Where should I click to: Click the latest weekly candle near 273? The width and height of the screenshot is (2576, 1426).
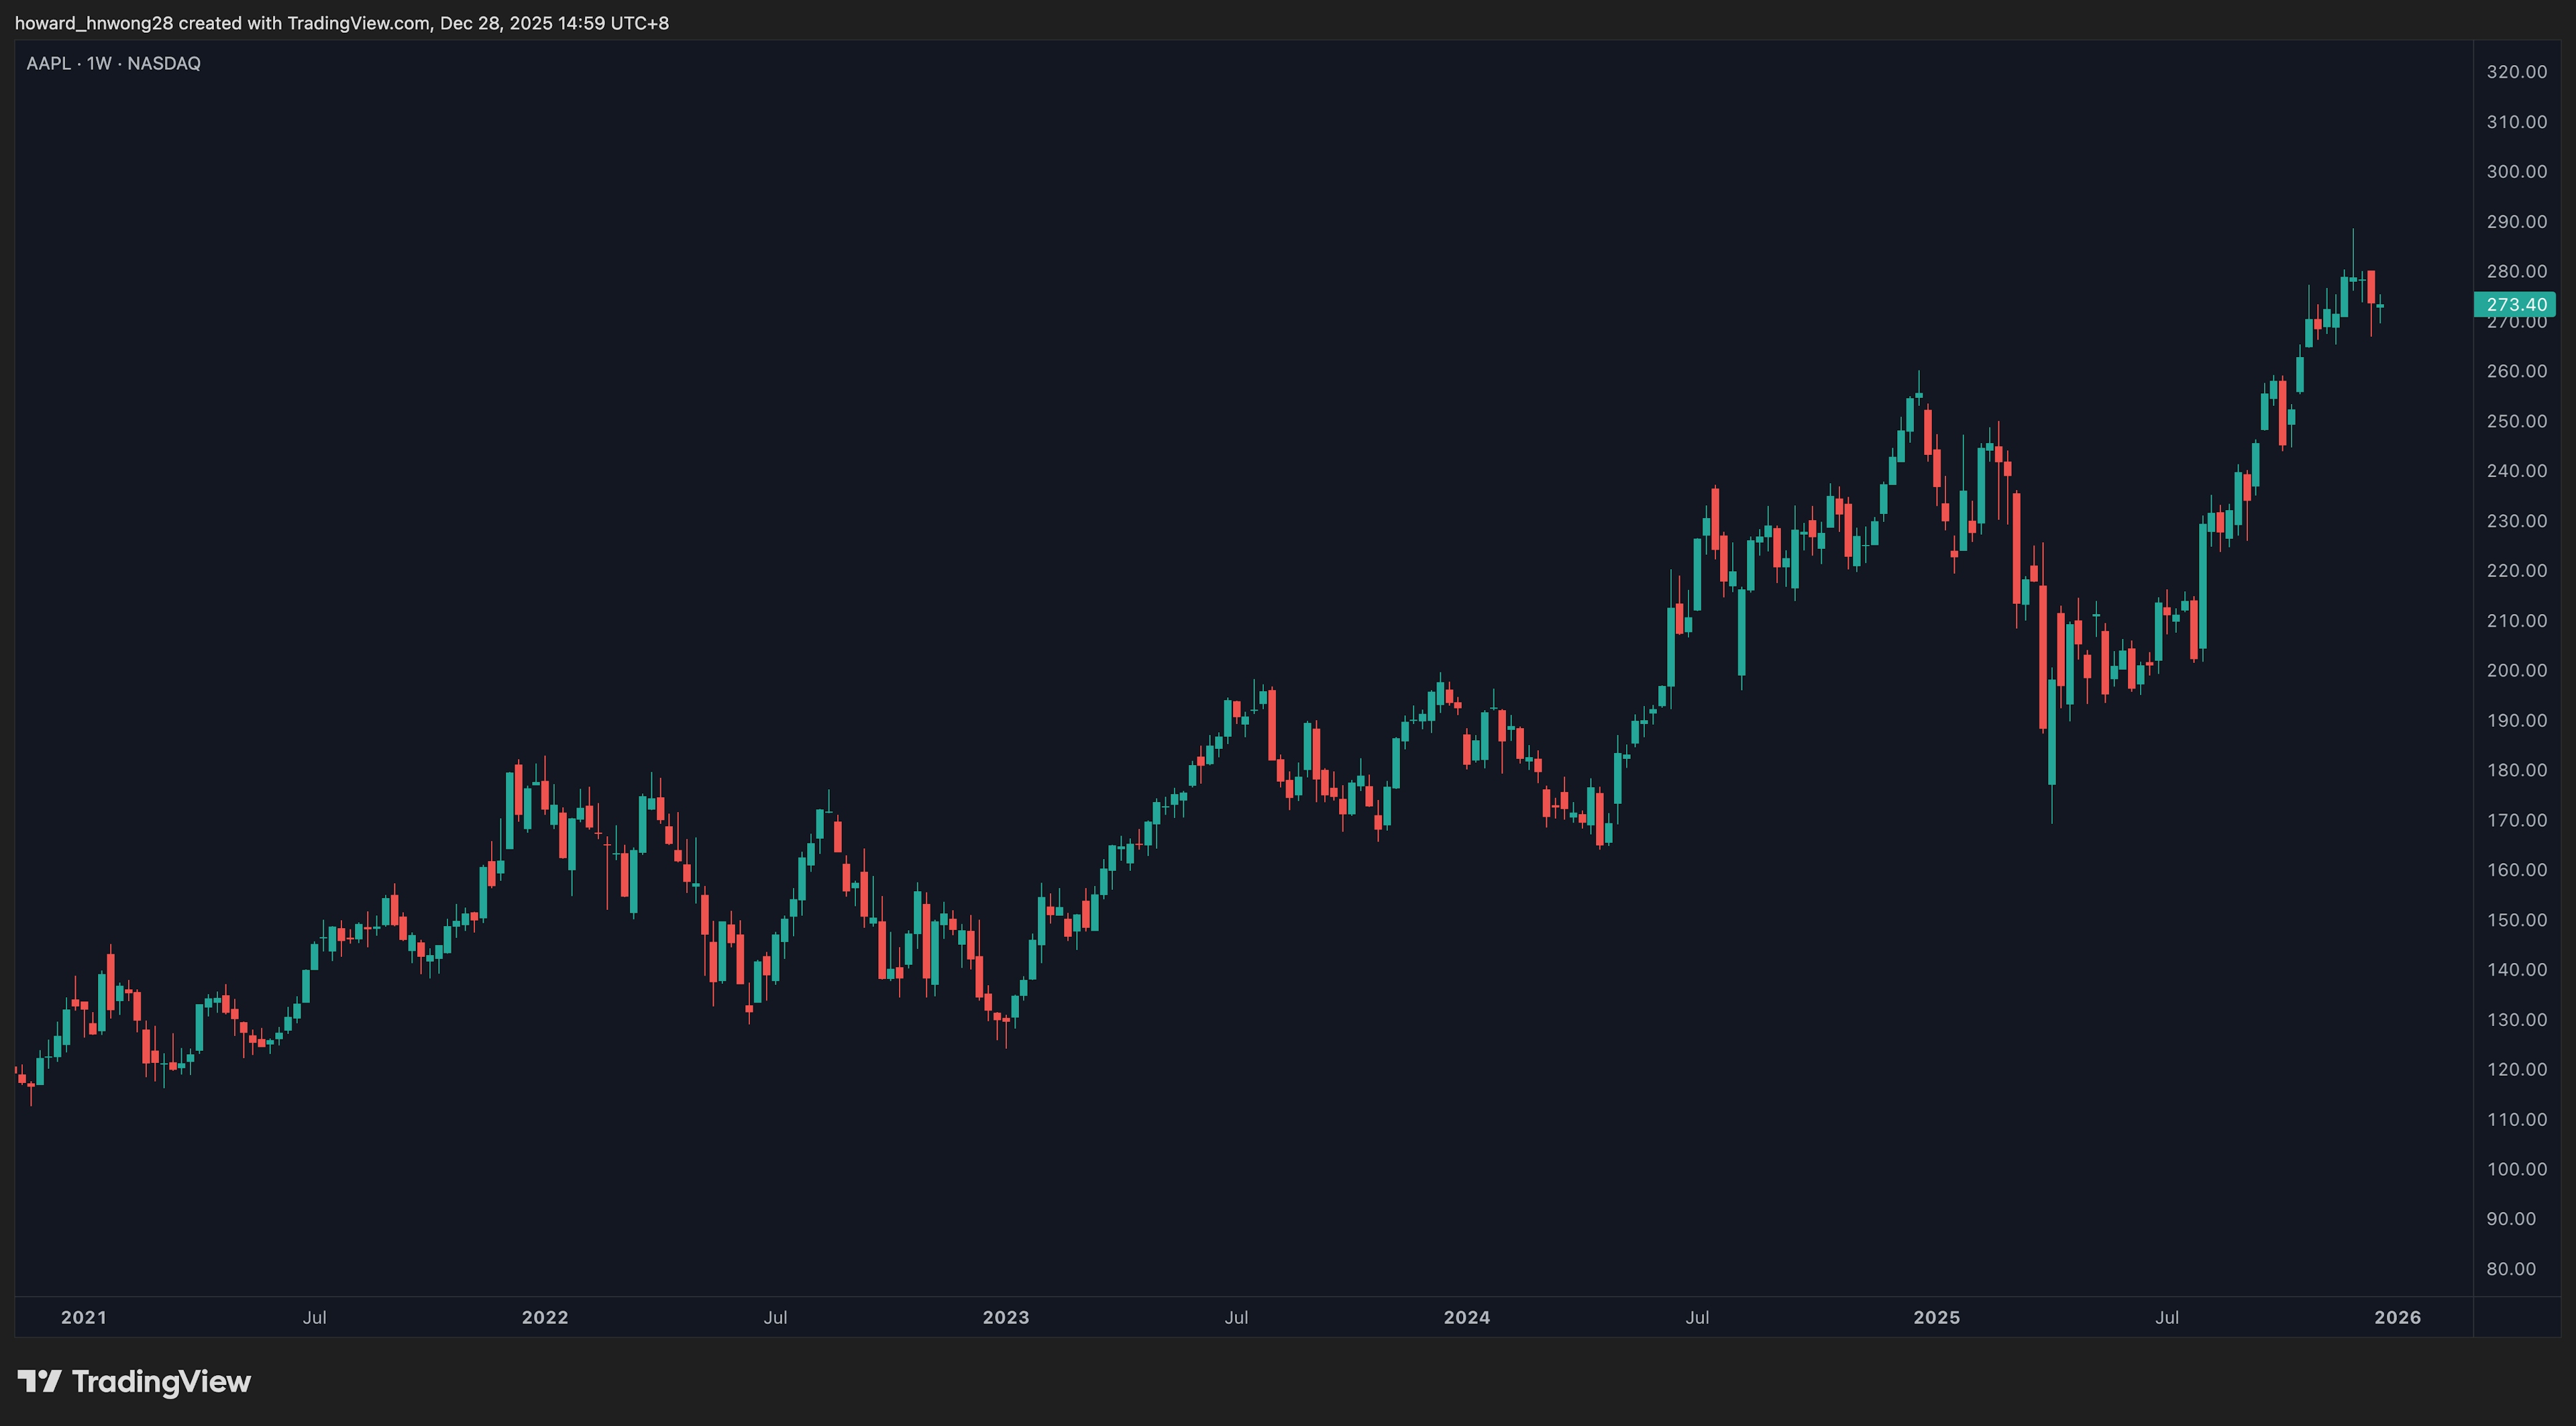2380,306
